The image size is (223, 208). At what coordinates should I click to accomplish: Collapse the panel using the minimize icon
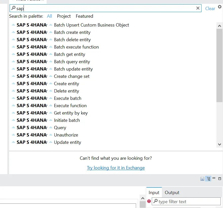214,178
